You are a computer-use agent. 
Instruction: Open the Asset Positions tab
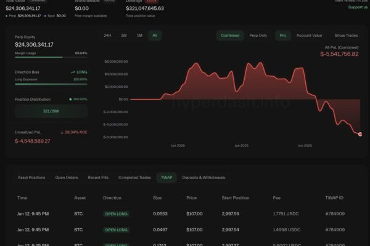[x=31, y=178]
